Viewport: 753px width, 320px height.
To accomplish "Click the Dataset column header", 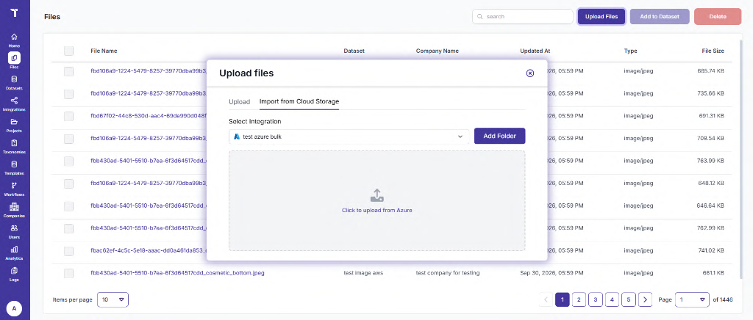I will pyautogui.click(x=354, y=51).
